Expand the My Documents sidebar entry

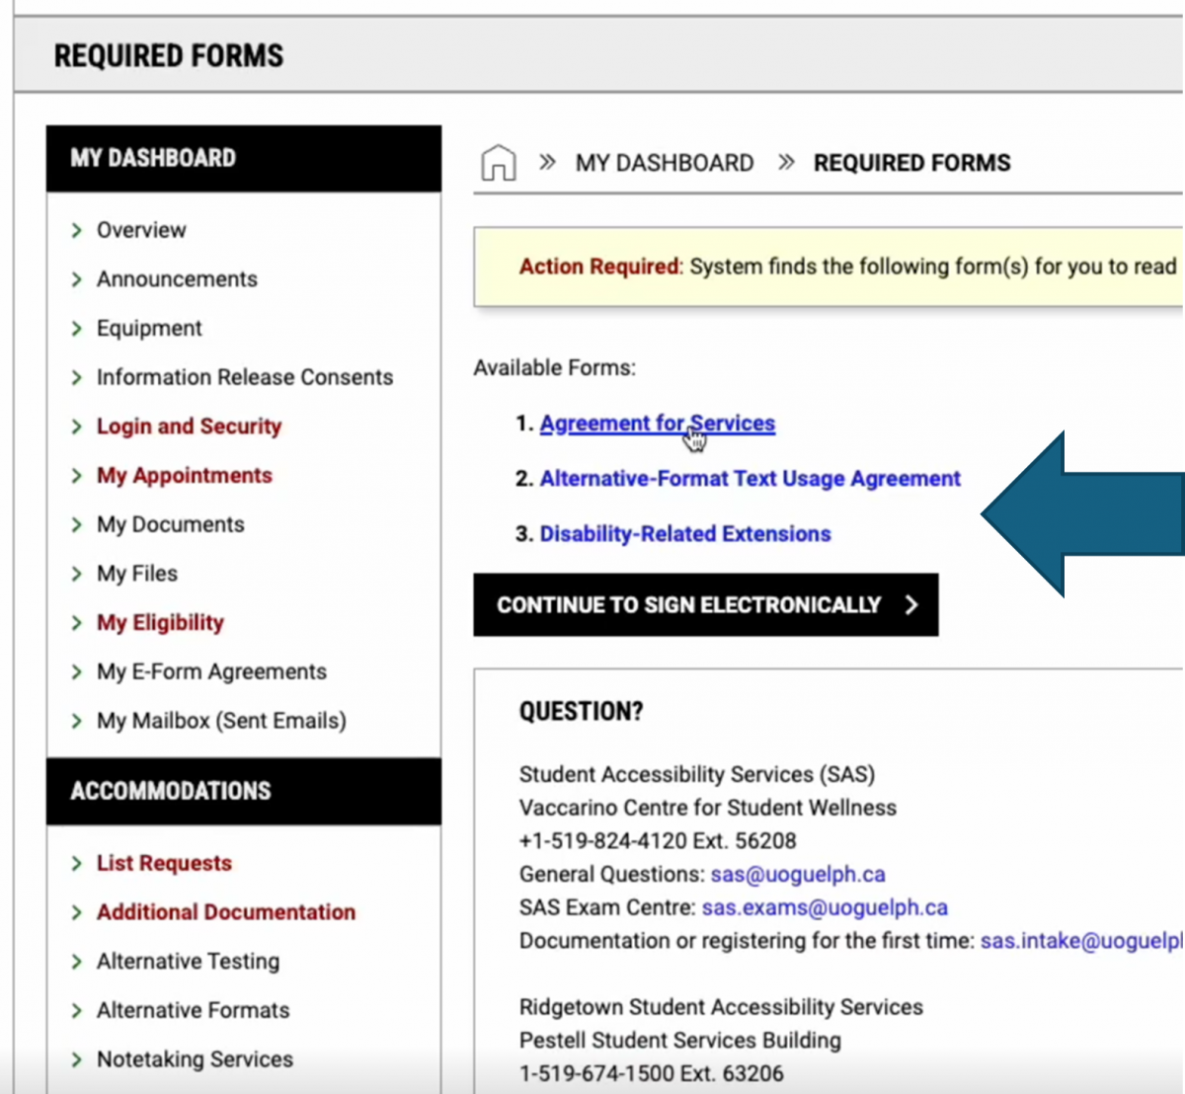[x=170, y=524]
